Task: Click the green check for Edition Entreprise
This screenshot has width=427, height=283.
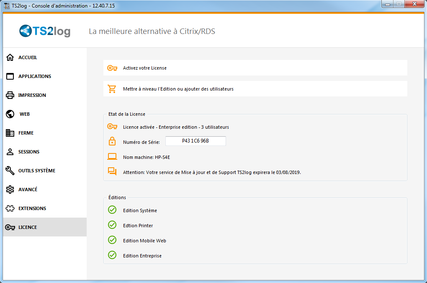Action: (112, 255)
